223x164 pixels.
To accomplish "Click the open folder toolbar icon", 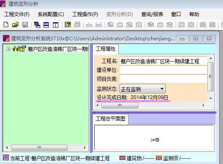I will click(16, 25).
